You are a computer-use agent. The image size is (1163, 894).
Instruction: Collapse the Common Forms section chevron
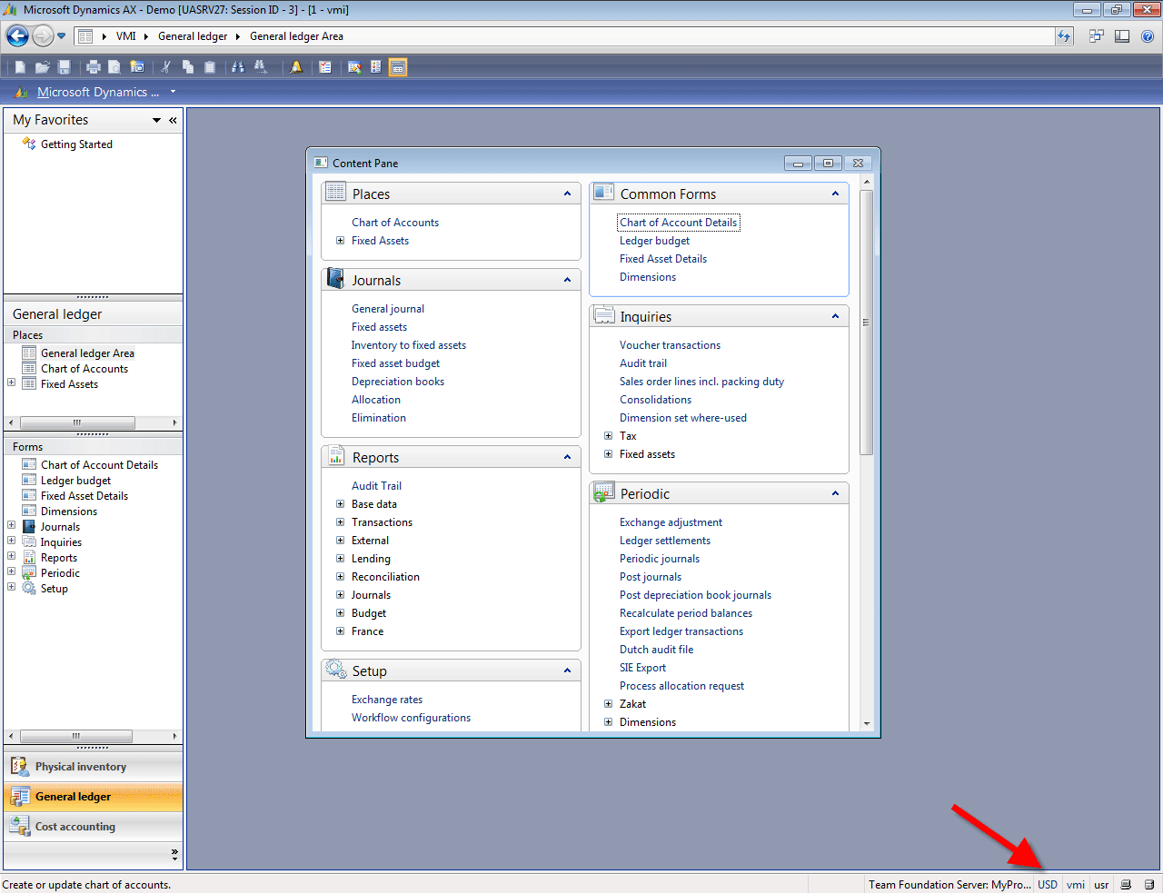coord(835,194)
